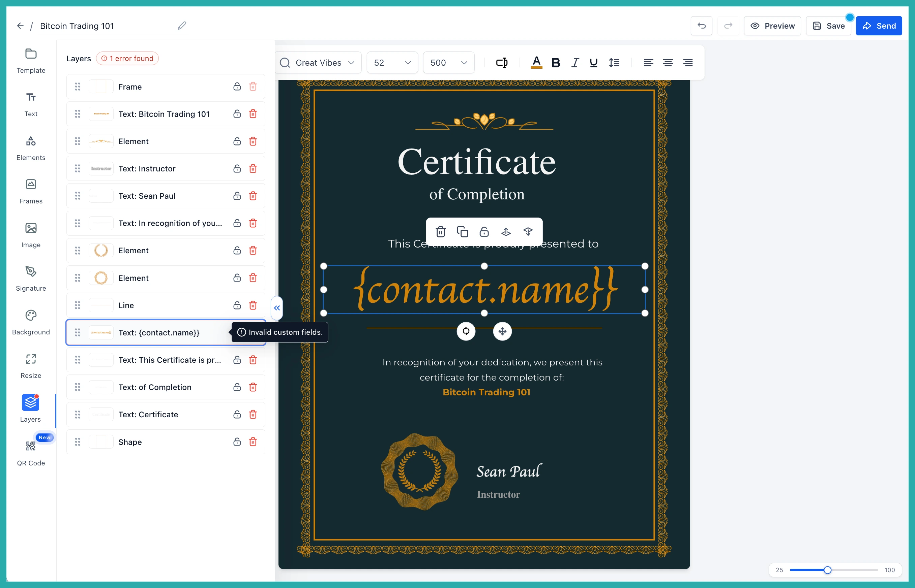Toggle lock on Text: Instructor layer
Image resolution: width=915 pixels, height=588 pixels.
237,168
